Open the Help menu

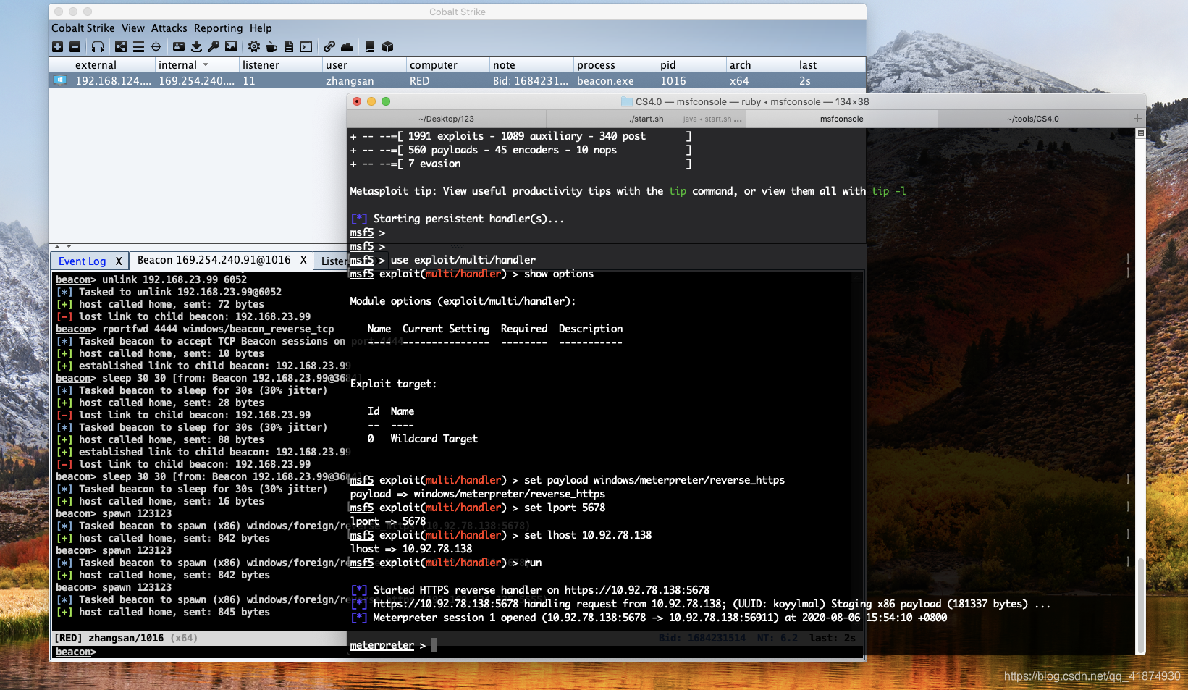(x=261, y=28)
